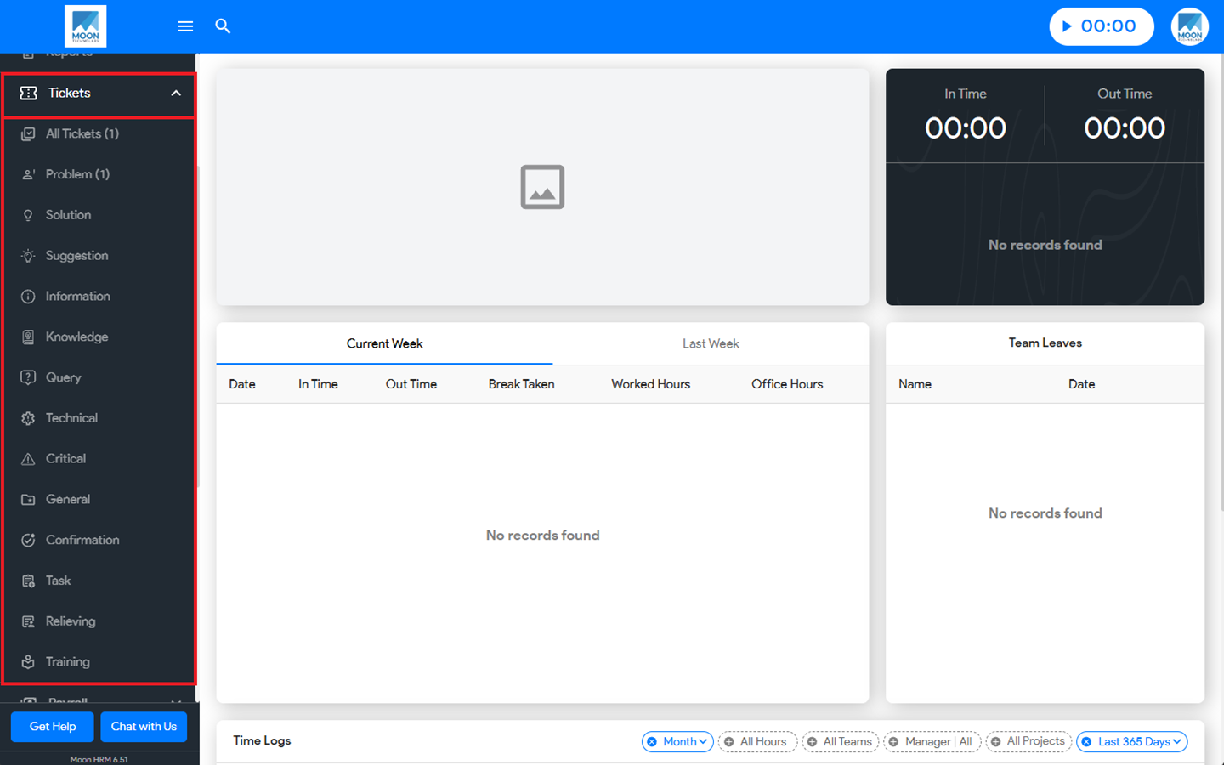Image resolution: width=1224 pixels, height=765 pixels.
Task: Click the Information circle icon
Action: point(28,297)
